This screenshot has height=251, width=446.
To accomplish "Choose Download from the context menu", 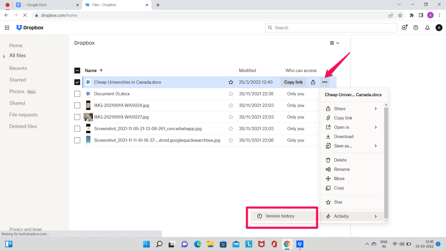I will click(352, 137).
